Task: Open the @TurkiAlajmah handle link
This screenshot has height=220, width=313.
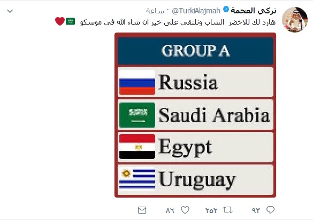Action: click(x=196, y=11)
